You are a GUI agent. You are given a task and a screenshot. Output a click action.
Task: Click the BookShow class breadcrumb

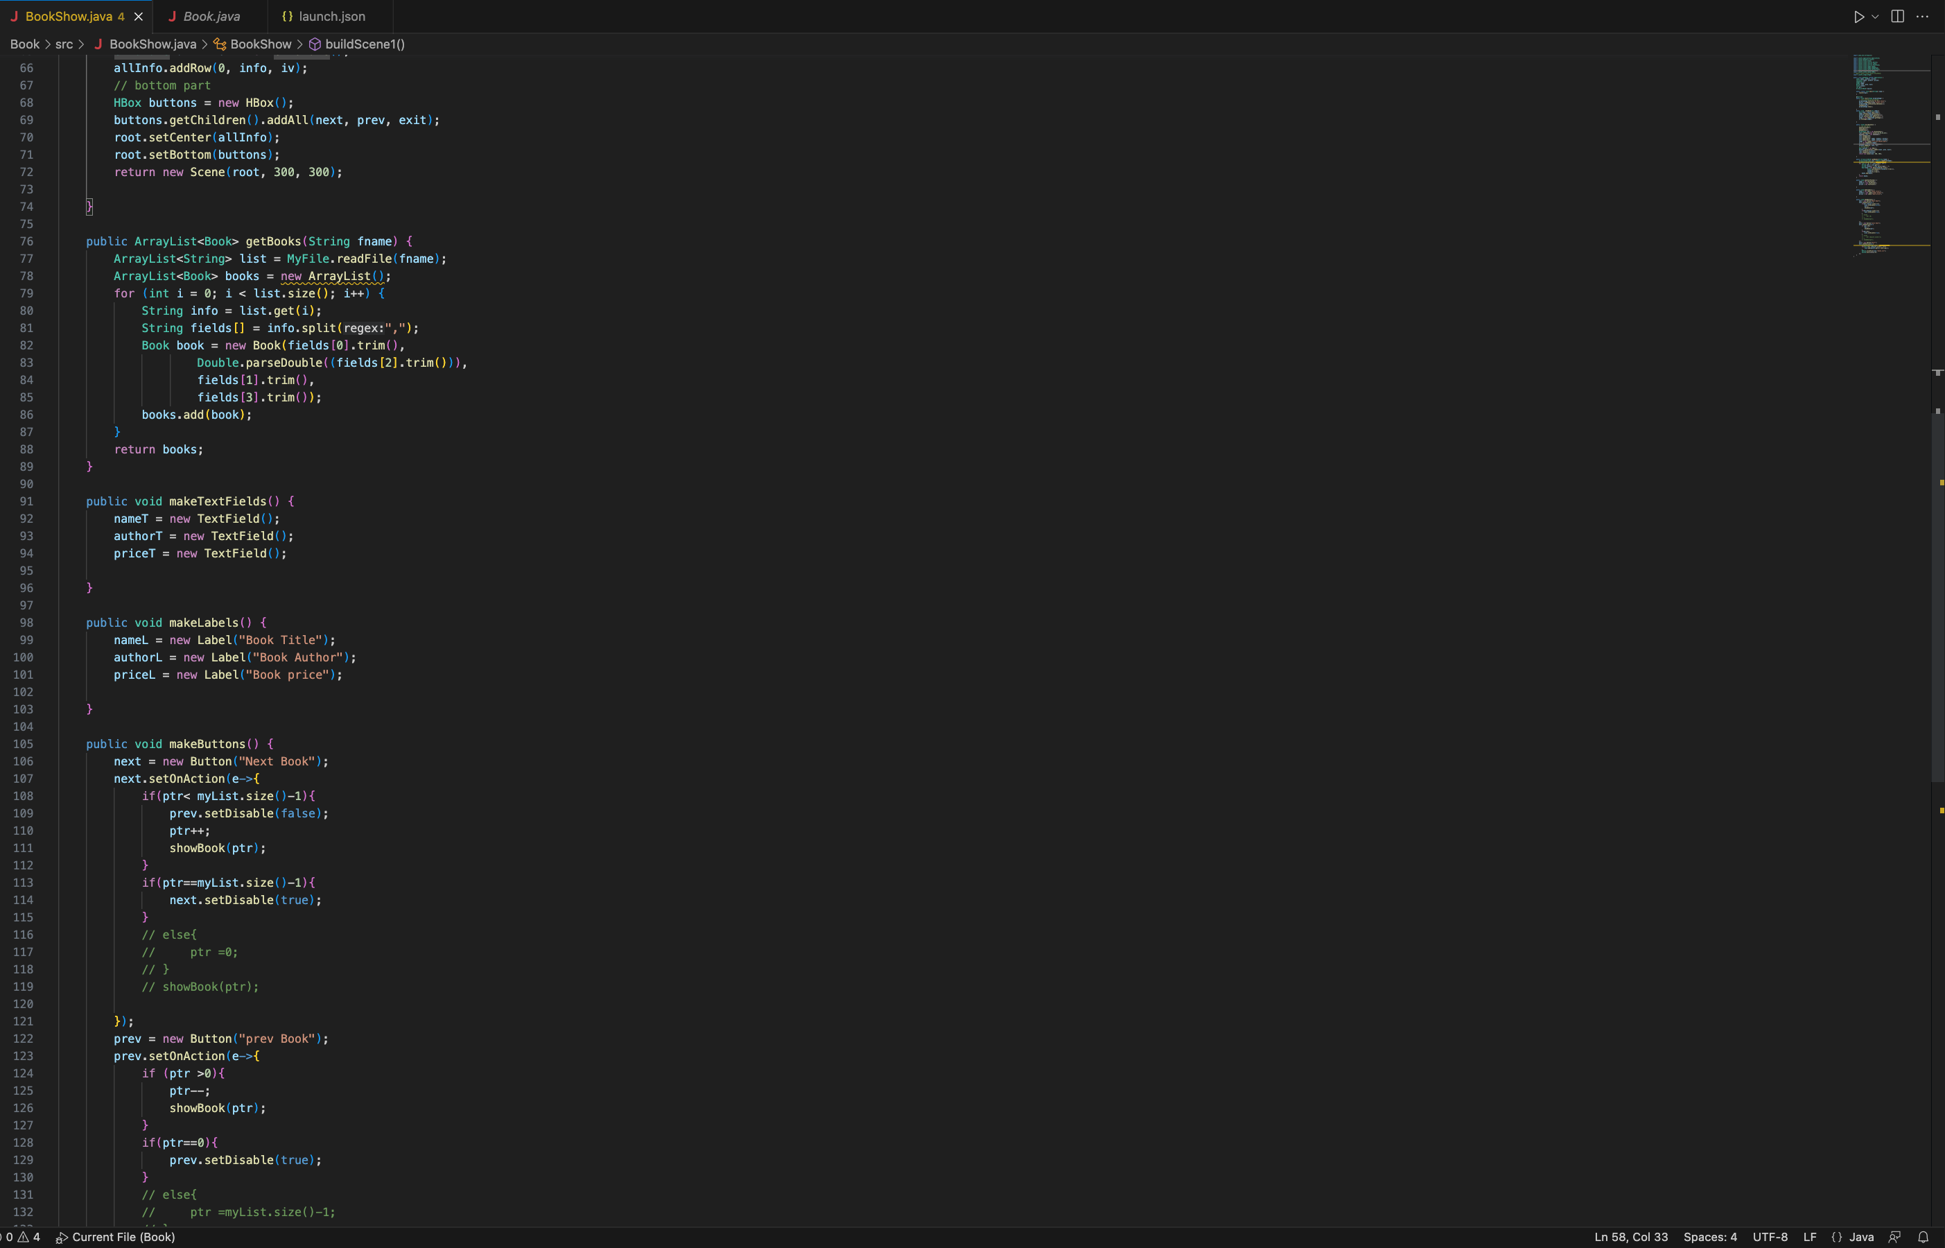(x=260, y=44)
